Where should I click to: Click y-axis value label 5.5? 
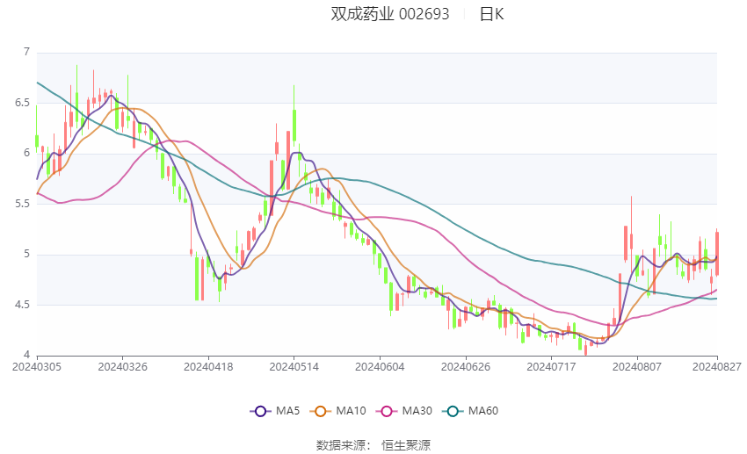(22, 204)
